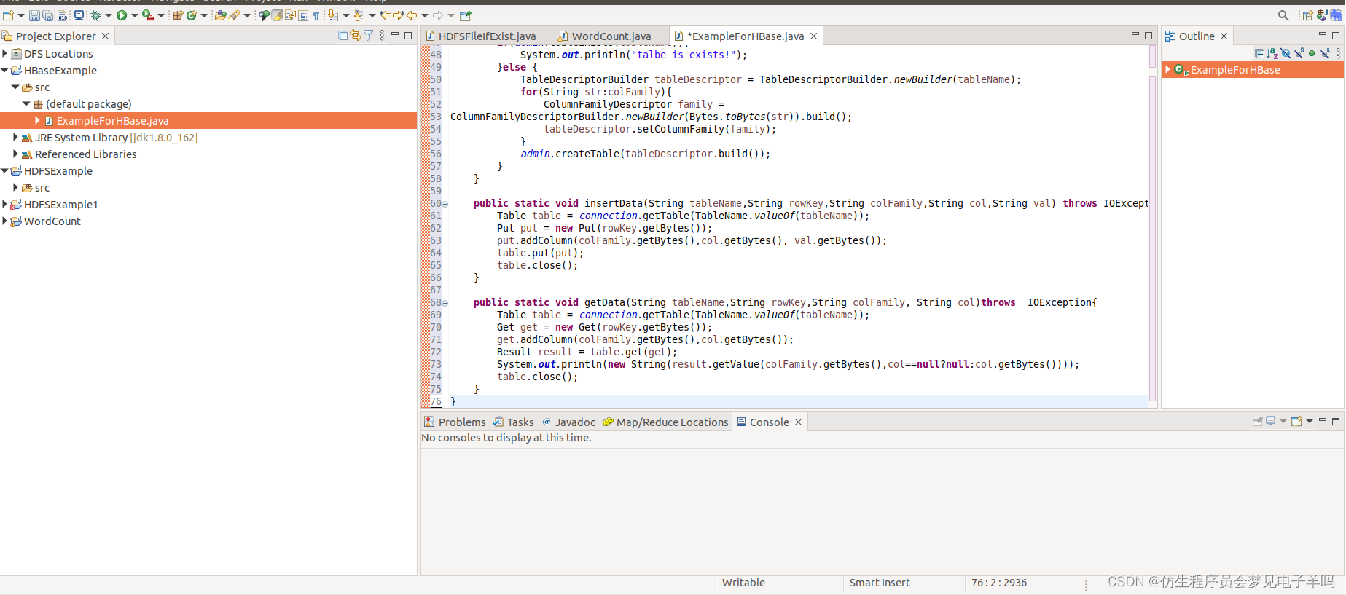The image size is (1346, 595).
Task: Select the HDFSExample1 project
Action: (x=60, y=204)
